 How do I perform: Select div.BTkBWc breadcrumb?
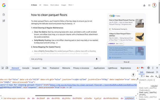point(77,98)
